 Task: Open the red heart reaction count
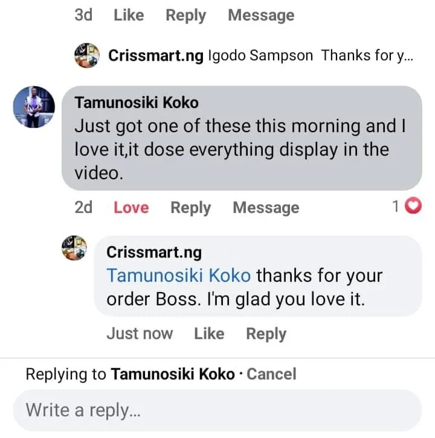pos(406,207)
